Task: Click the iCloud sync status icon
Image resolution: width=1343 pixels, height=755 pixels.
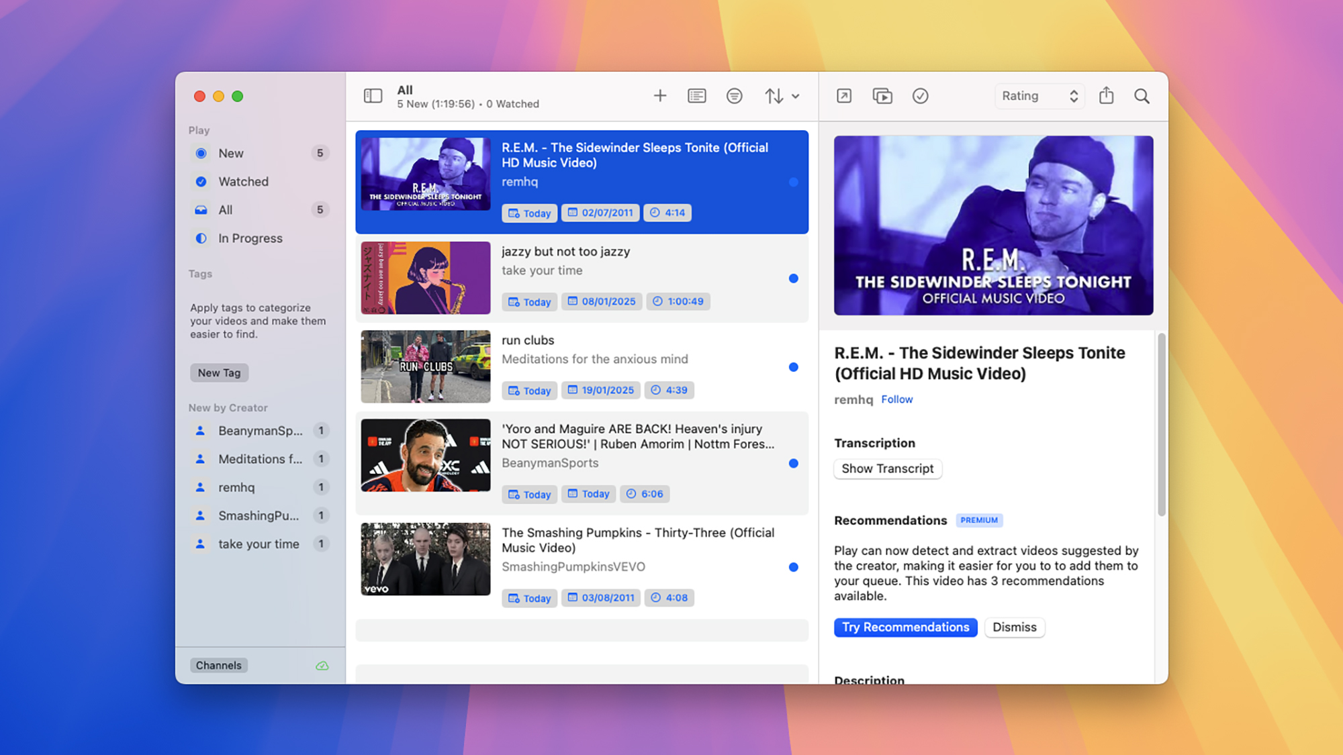Action: click(x=322, y=666)
